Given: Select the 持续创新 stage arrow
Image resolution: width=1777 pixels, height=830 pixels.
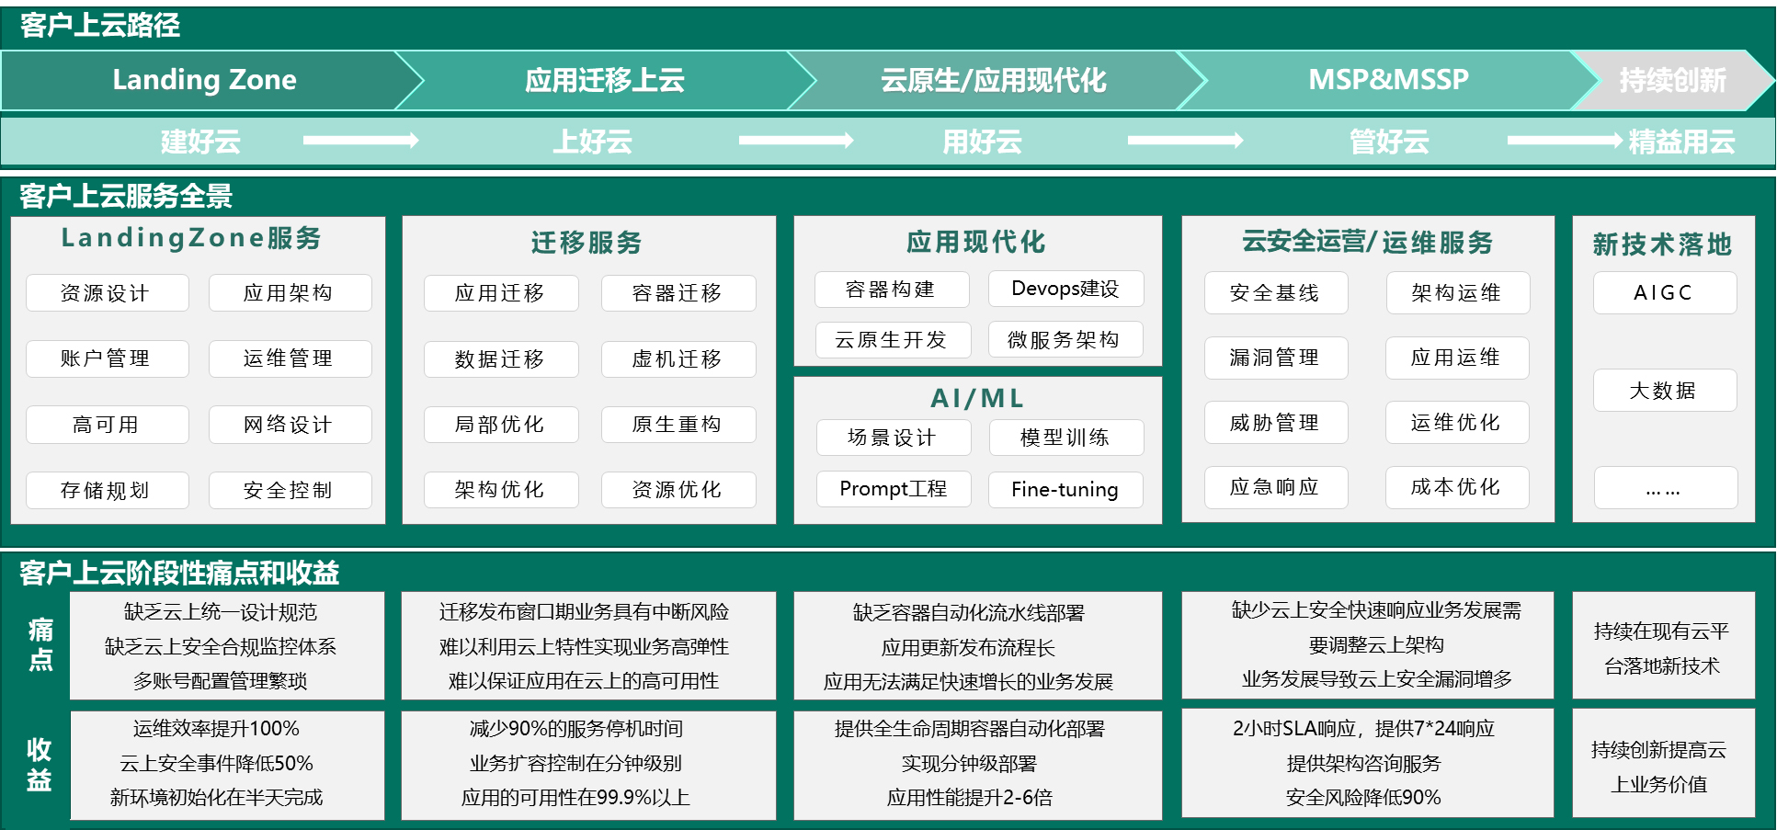Looking at the screenshot, I should tap(1672, 81).
